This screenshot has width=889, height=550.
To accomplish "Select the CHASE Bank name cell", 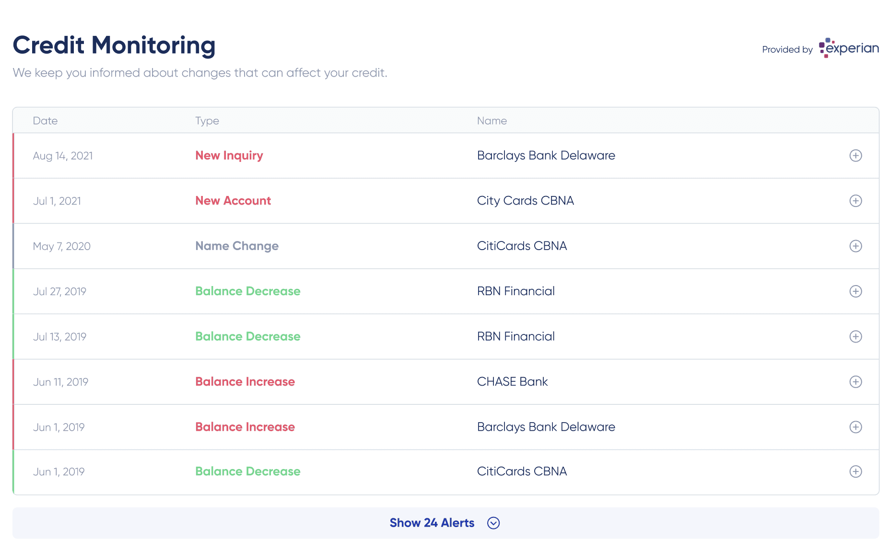I will click(512, 382).
